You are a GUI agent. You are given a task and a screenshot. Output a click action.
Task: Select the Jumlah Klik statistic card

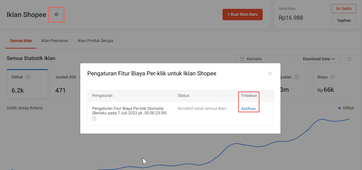click(x=66, y=84)
